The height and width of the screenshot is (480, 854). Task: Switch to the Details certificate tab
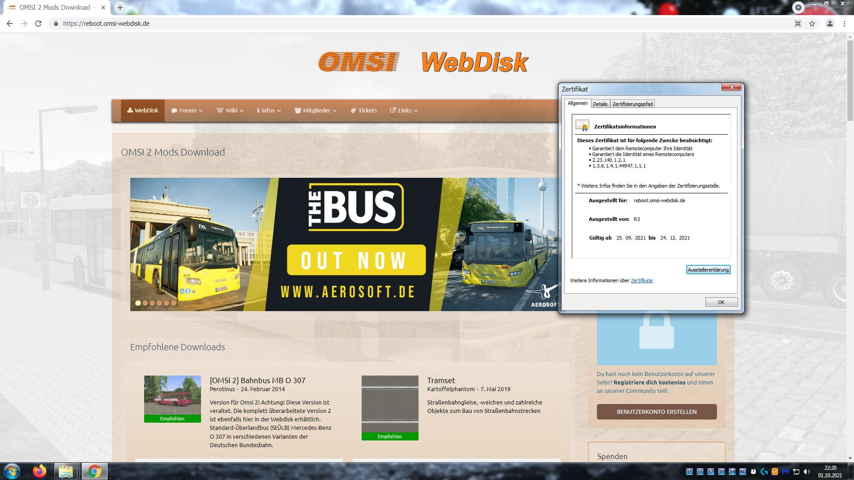tap(600, 104)
